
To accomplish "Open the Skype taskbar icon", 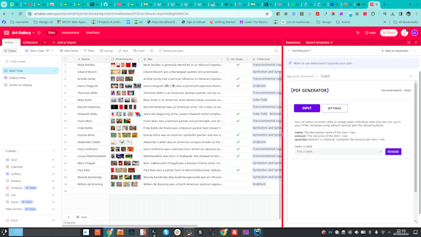I will pyautogui.click(x=200, y=232).
